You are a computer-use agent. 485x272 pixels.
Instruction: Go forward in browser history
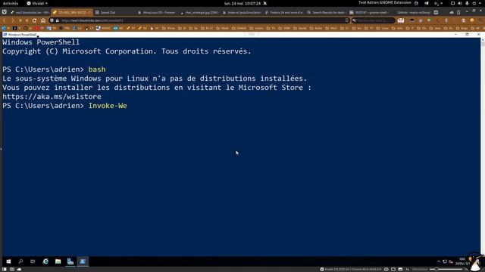tap(12, 20)
